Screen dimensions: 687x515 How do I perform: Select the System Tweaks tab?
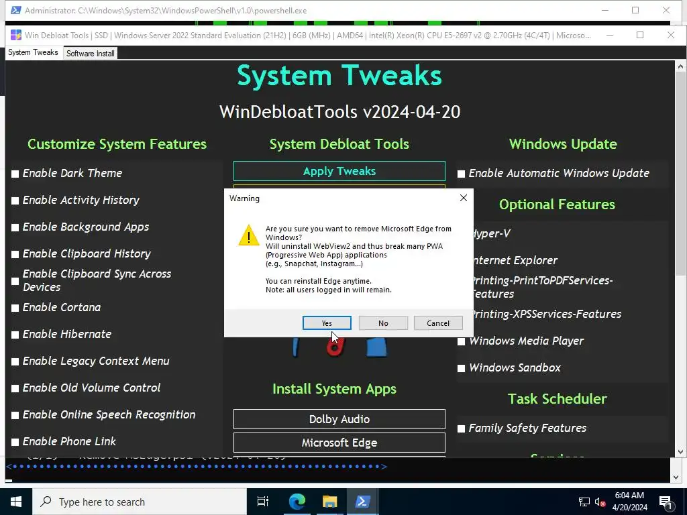(x=33, y=52)
